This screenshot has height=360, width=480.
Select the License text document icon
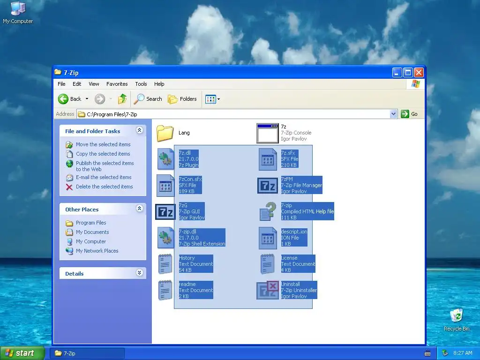pos(267,264)
